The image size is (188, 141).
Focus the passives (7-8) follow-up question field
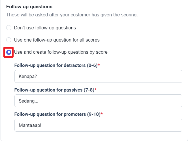click(98, 101)
